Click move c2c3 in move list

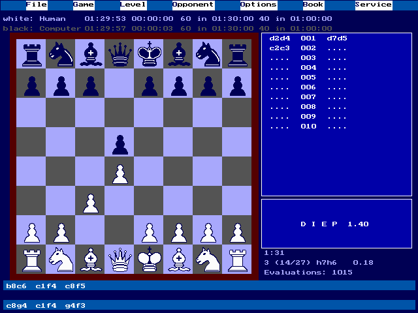click(280, 48)
